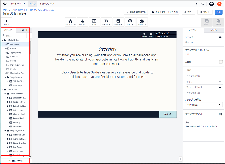Image resolution: width=225 pixels, height=164 pixels.
Task: Expand the Colors step
Action: coord(5,49)
